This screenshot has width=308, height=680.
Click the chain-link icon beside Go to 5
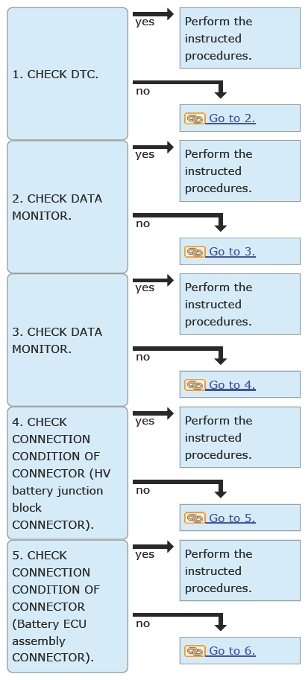195,518
